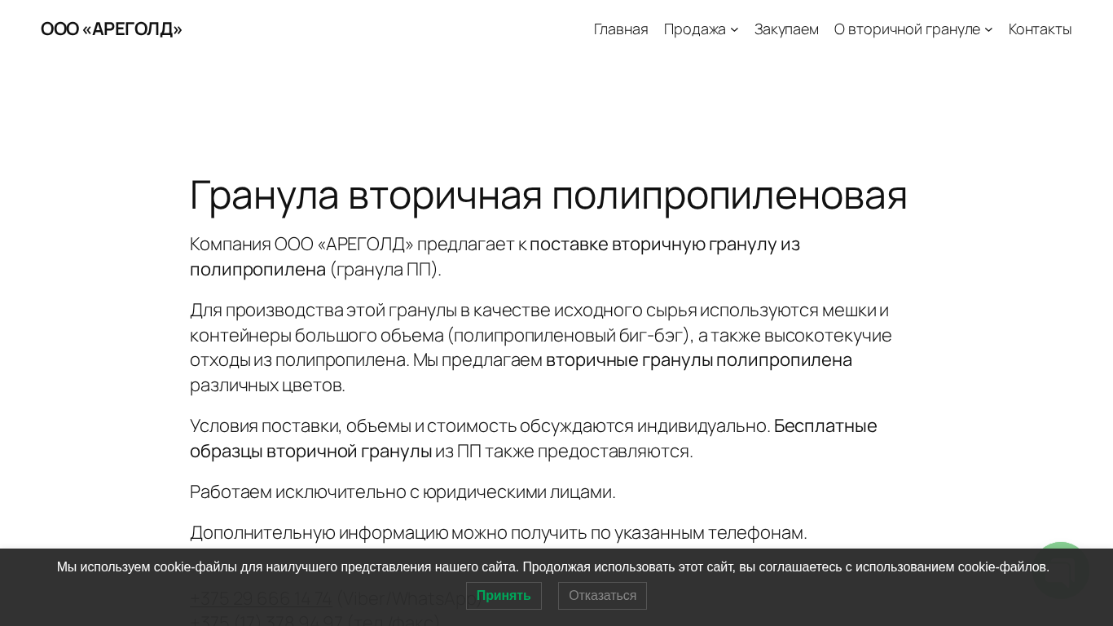Viewport: 1113px width, 626px height.
Task: Navigate to Контакты page
Action: click(1040, 29)
